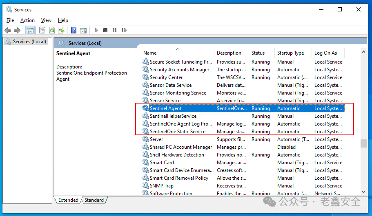
Task: Sort by the Status column header
Action: pyautogui.click(x=258, y=53)
